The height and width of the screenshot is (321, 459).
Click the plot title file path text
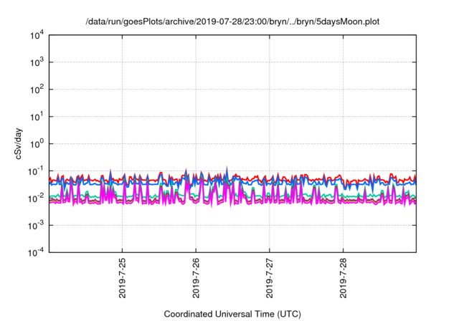232,21
